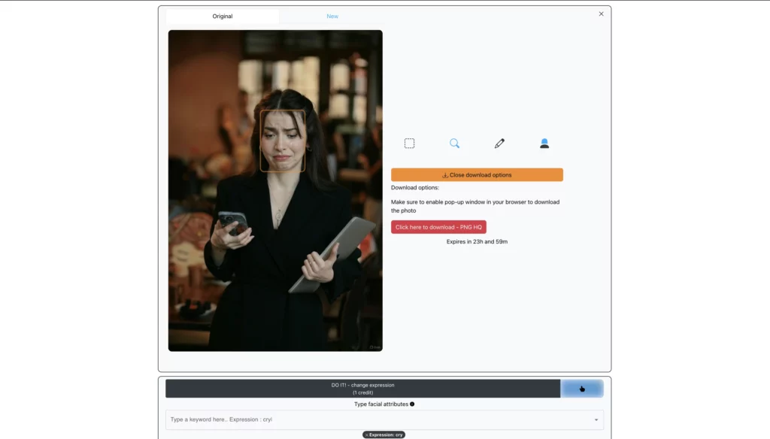Select the rectangular selection tool
The height and width of the screenshot is (439, 770).
tap(410, 143)
